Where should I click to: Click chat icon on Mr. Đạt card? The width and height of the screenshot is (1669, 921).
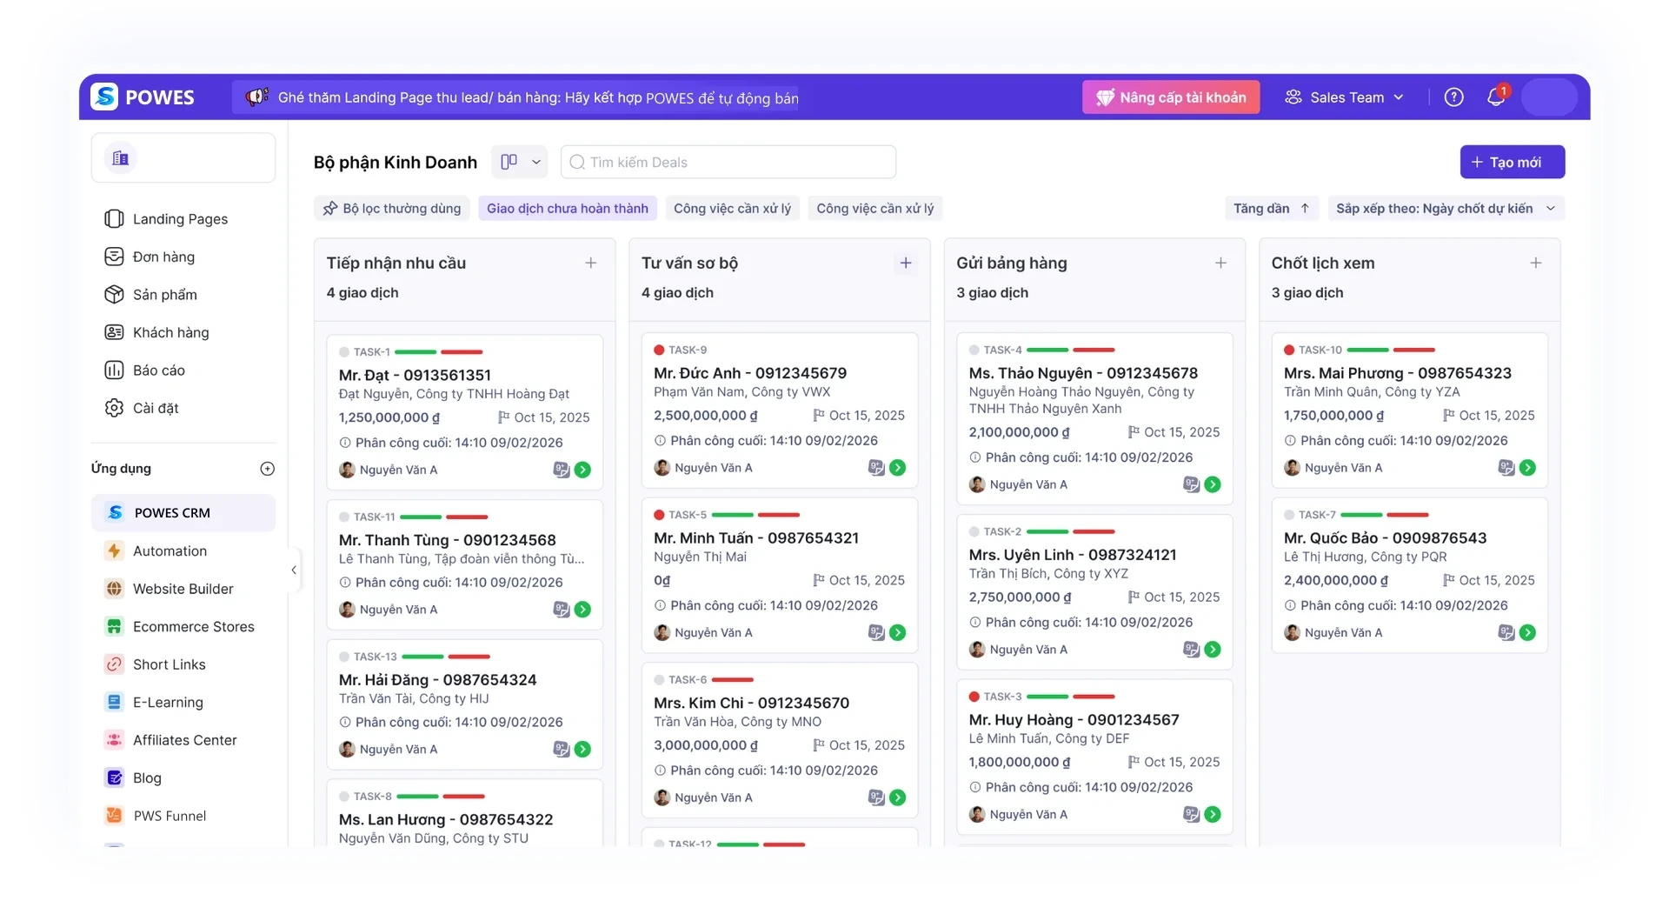[x=562, y=470]
